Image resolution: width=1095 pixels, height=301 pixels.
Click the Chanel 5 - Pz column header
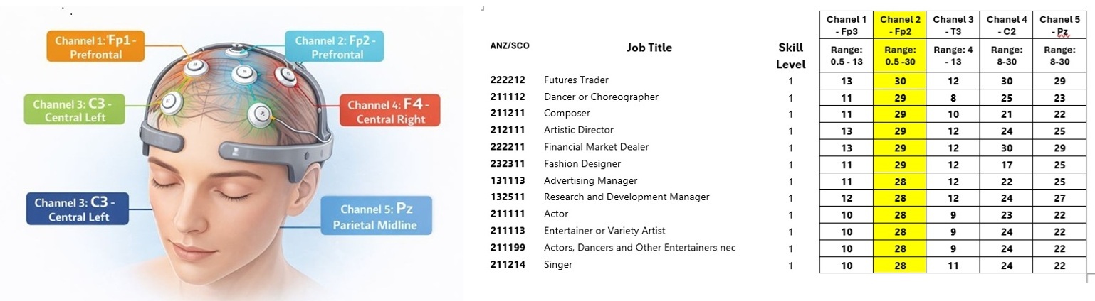(1059, 26)
